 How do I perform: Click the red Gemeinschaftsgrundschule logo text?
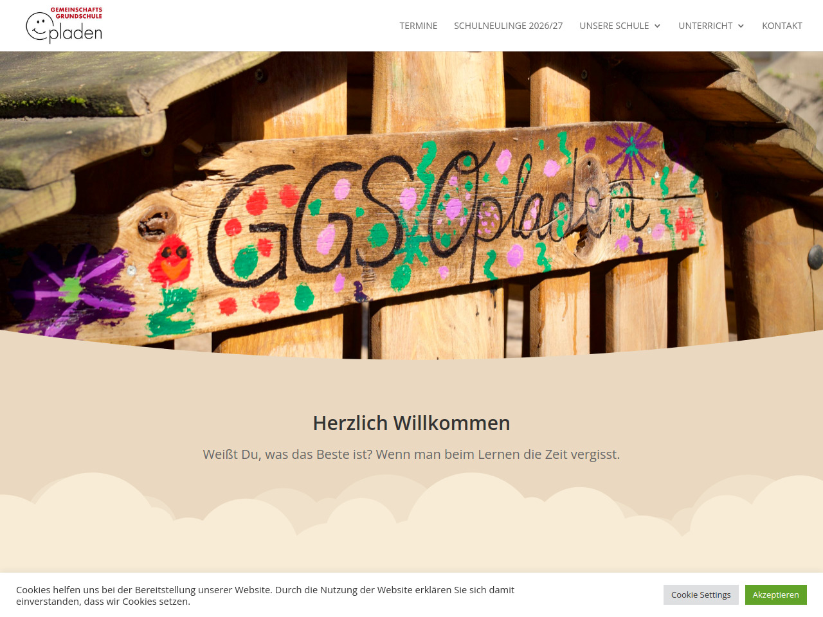[77, 13]
